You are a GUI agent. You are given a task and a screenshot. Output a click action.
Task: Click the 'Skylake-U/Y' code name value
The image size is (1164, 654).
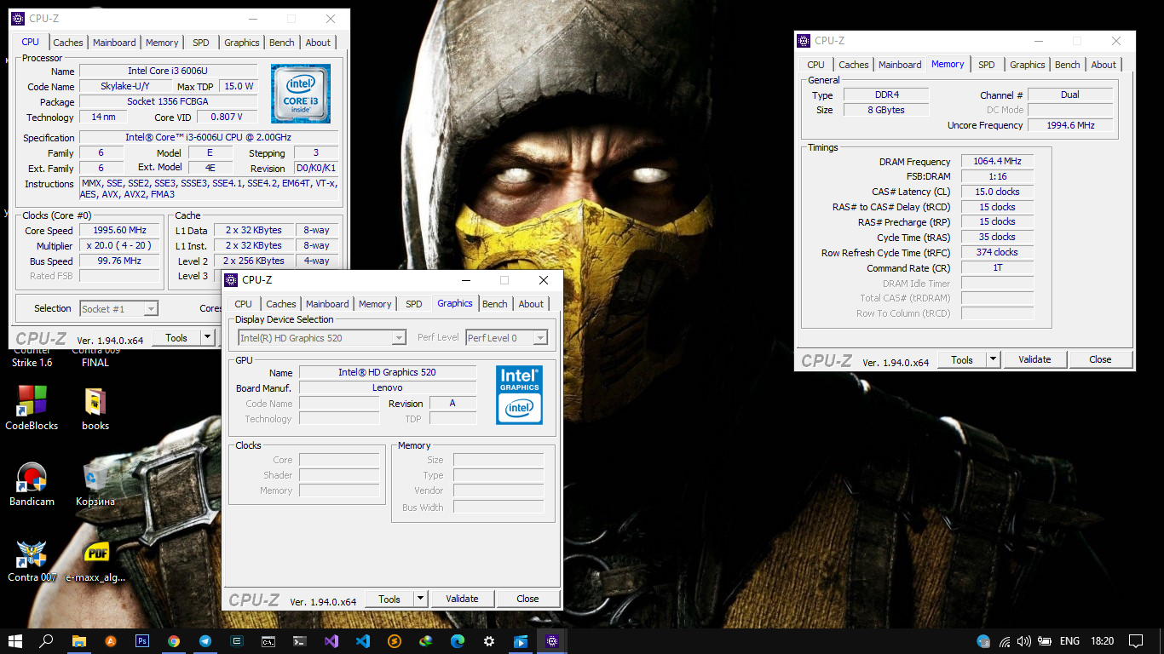[124, 86]
